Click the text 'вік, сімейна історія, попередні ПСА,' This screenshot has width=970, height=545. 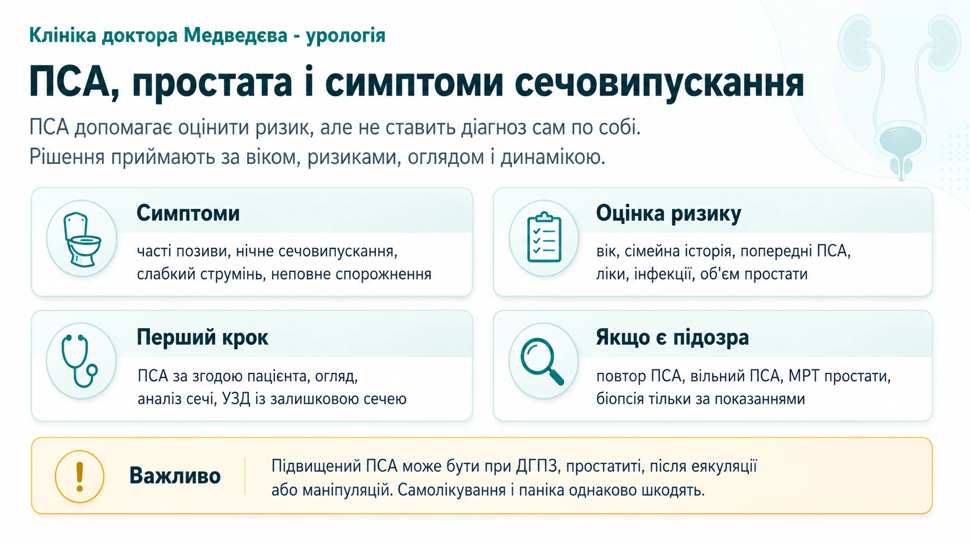723,251
